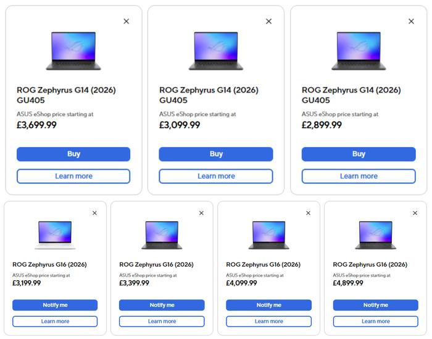Get notified about the £3,399.99 G16
432x339 pixels.
pyautogui.click(x=162, y=305)
